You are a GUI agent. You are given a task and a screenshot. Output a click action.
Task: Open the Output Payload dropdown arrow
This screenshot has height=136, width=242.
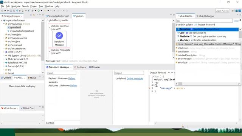tap(169, 73)
